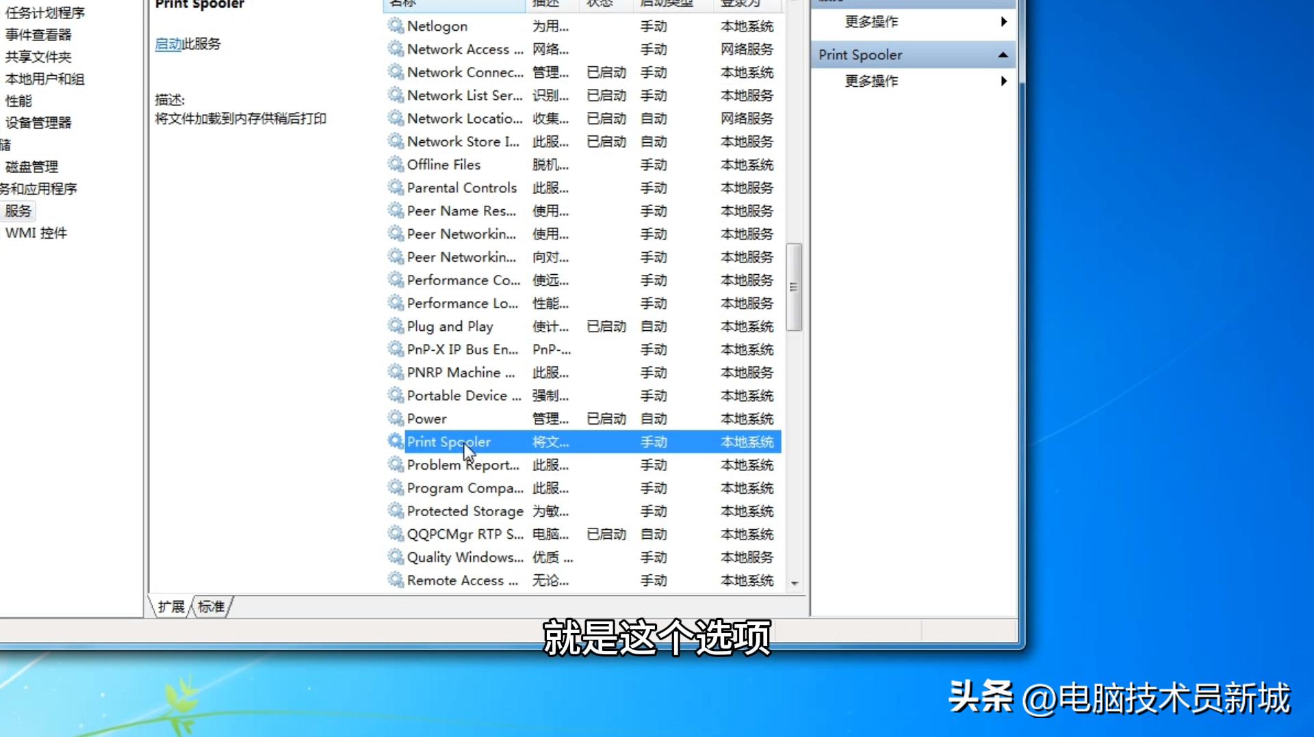Viewport: 1314px width, 737px height.
Task: Click the Offline Files gear icon
Action: [x=395, y=165]
